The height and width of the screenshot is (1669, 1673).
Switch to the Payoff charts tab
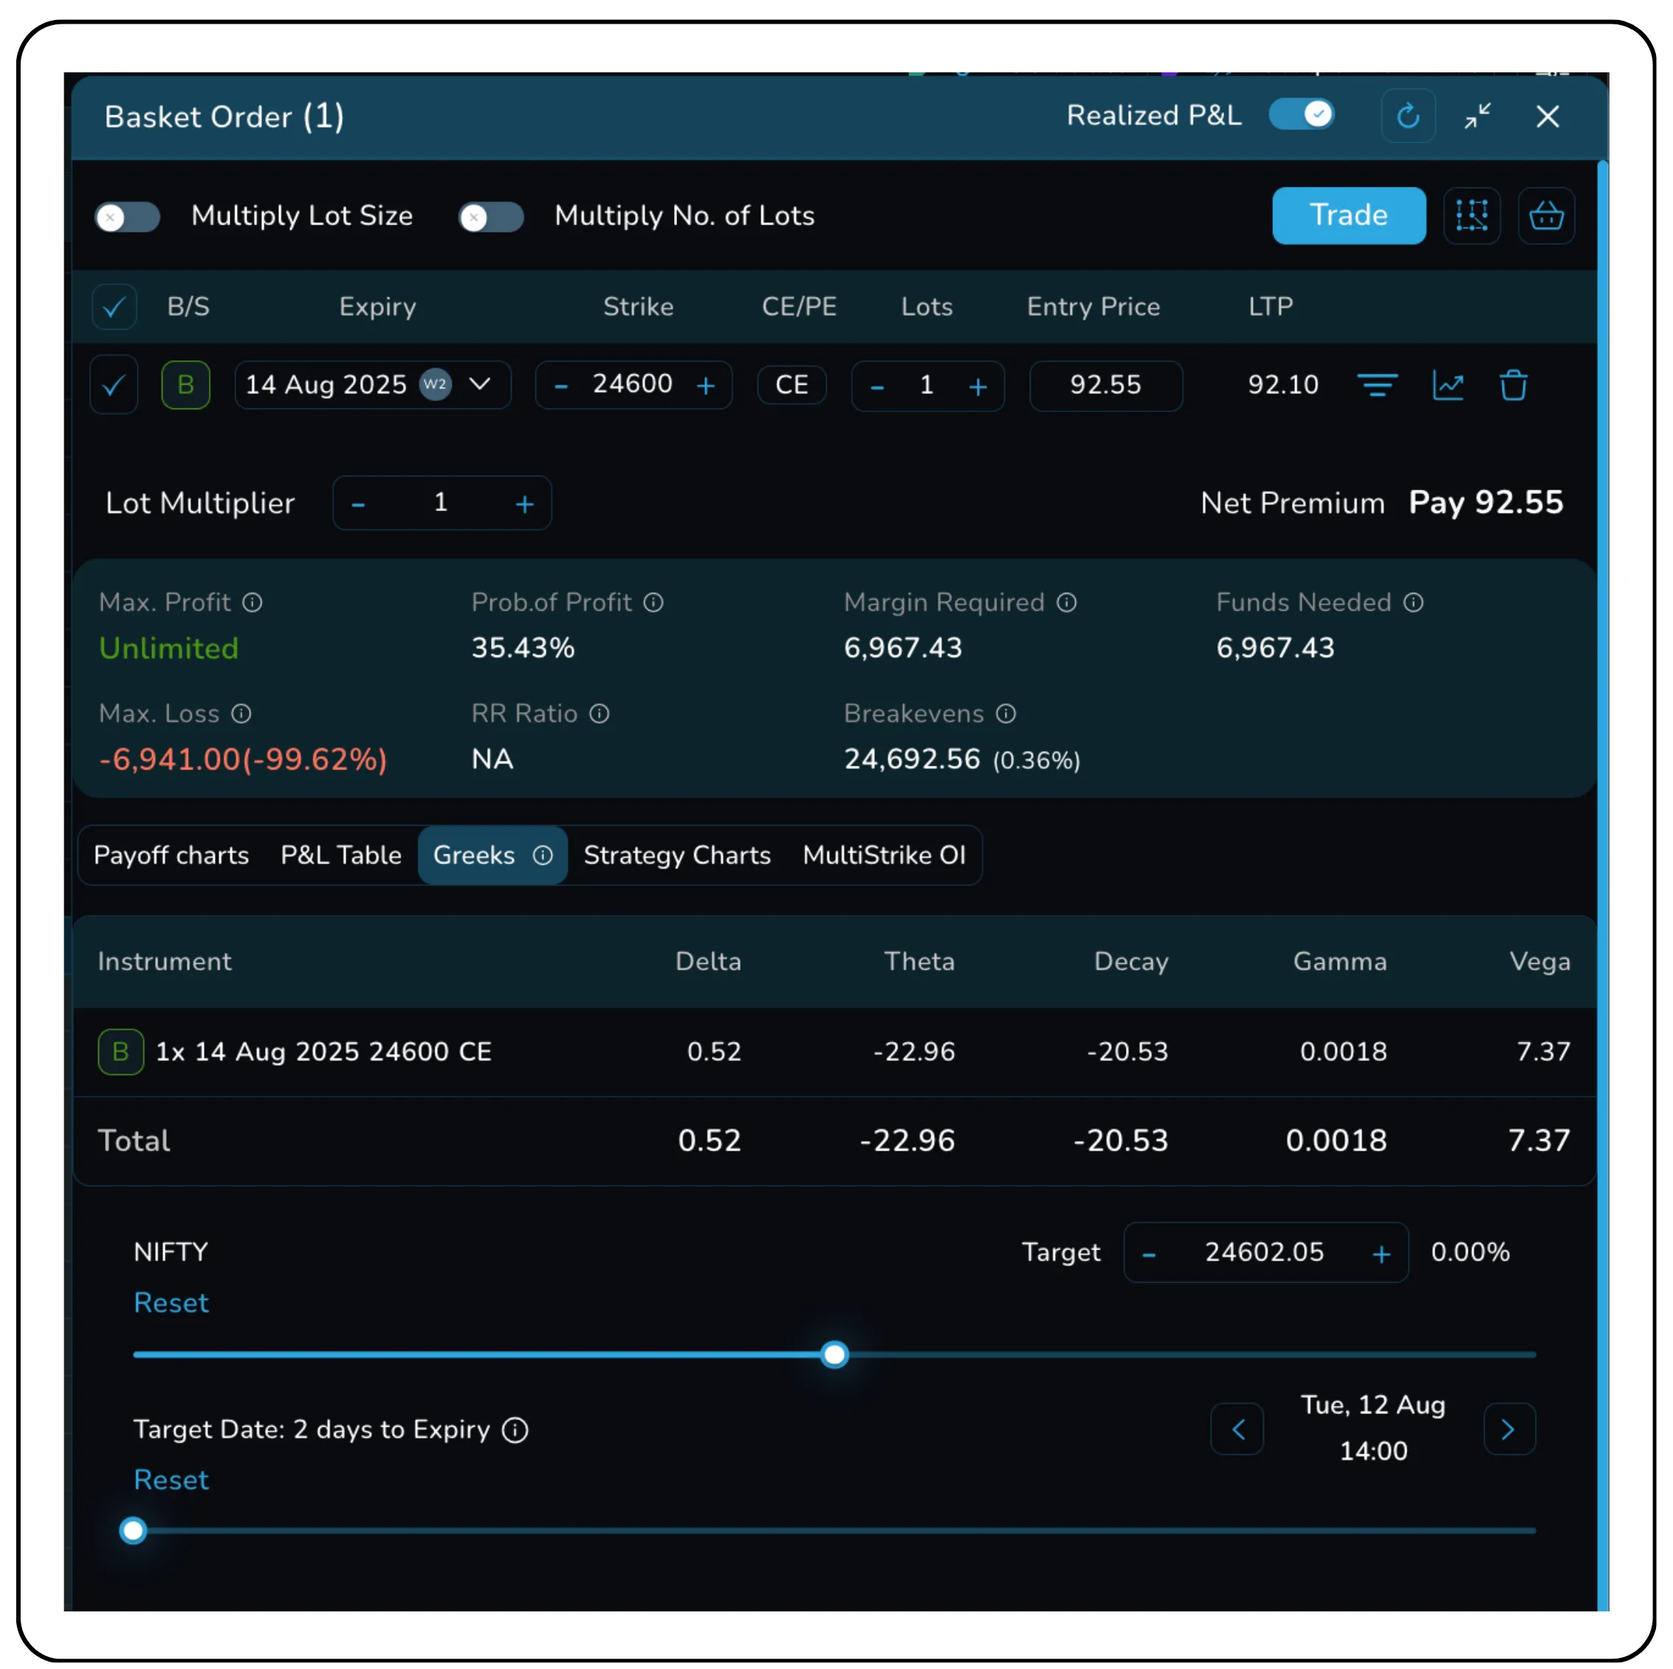(171, 855)
